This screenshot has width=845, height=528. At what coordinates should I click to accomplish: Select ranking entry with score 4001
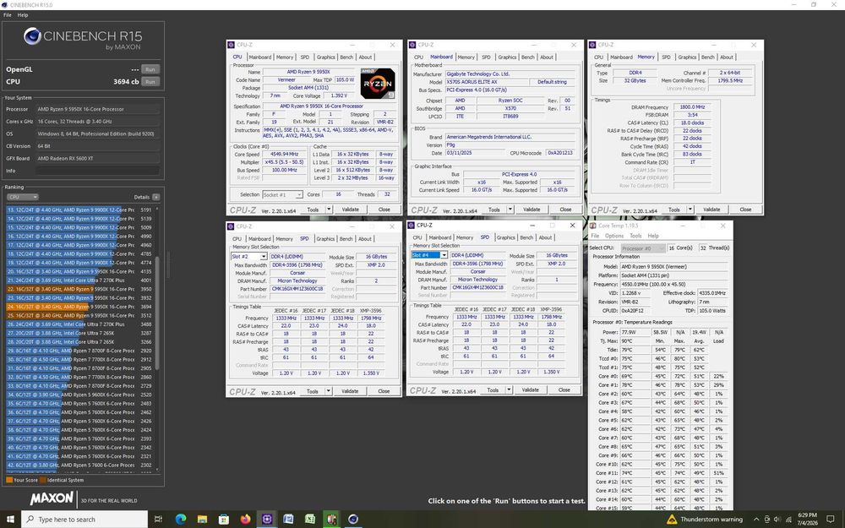coord(80,280)
